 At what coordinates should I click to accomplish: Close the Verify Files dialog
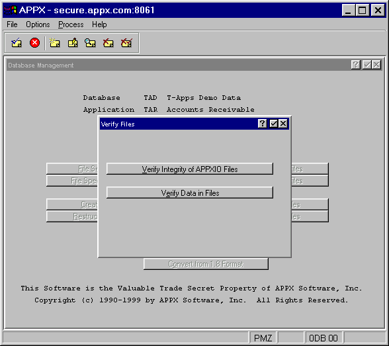[283, 124]
